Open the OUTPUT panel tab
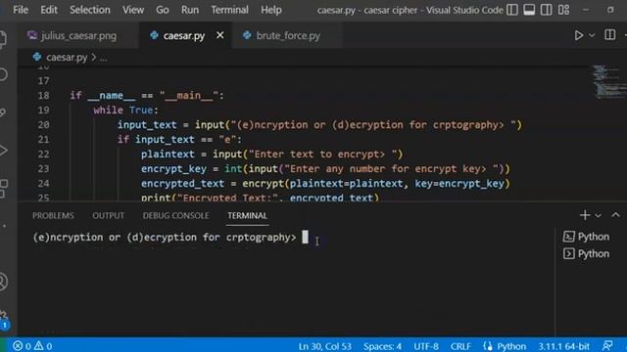The width and height of the screenshot is (627, 352). pyautogui.click(x=108, y=215)
